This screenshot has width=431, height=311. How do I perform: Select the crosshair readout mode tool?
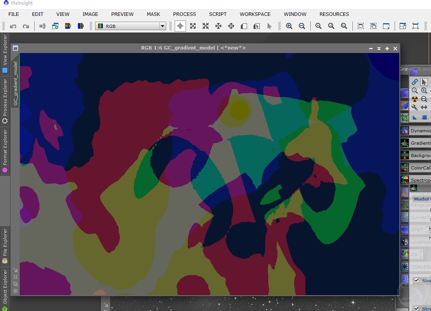click(x=180, y=26)
